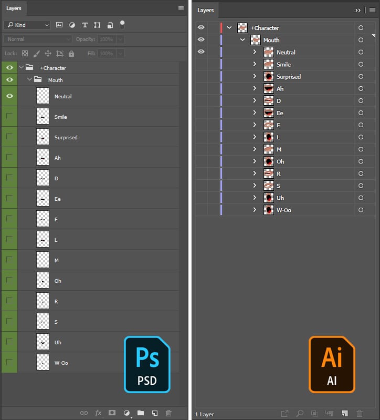Viewport: 380px width, 420px height.
Task: Select the Illustrator Layers tab
Action: pyautogui.click(x=206, y=10)
